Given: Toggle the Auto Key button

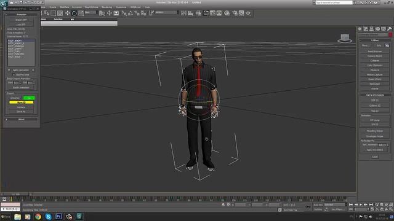Looking at the screenshot, I should [x=318, y=205].
